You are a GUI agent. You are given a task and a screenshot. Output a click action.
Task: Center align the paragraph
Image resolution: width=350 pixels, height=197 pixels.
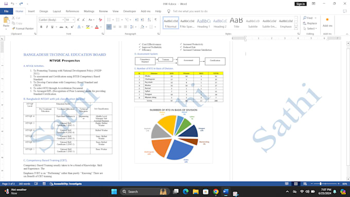point(114,27)
